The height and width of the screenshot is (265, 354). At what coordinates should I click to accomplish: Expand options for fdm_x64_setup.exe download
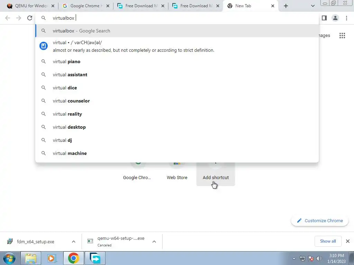pyautogui.click(x=74, y=242)
